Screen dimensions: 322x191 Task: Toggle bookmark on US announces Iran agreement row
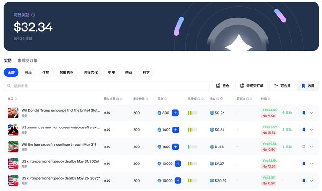[304, 130]
